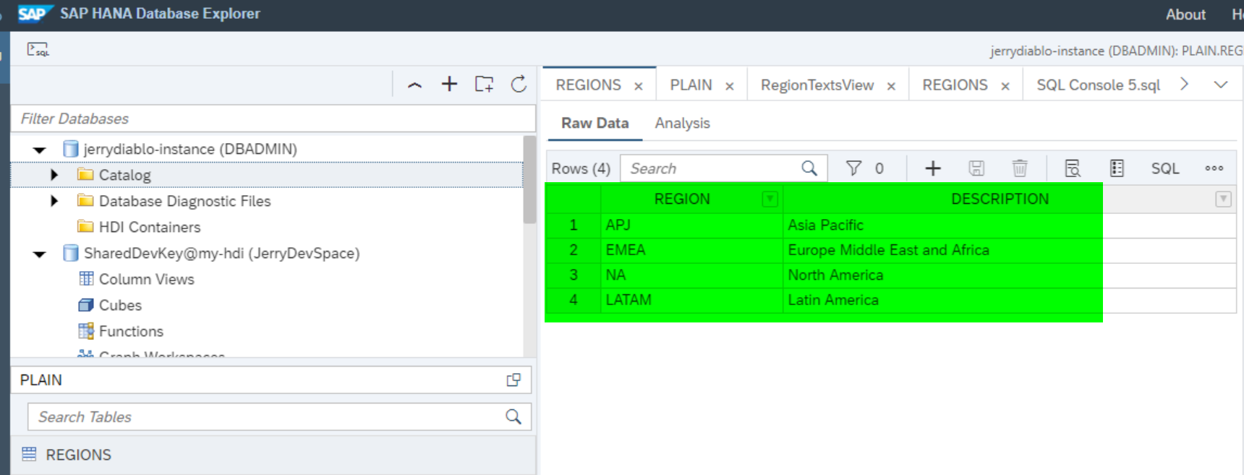Screen dimensions: 1244x475
Task: Switch to SQL Console 5.sql tab
Action: click(1098, 85)
